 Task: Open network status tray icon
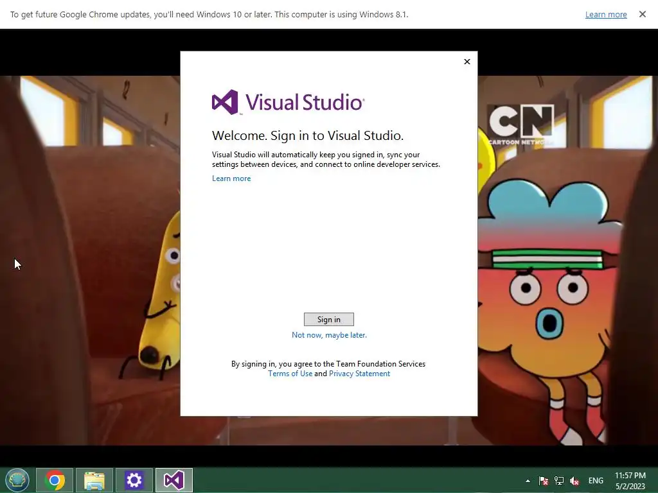559,481
